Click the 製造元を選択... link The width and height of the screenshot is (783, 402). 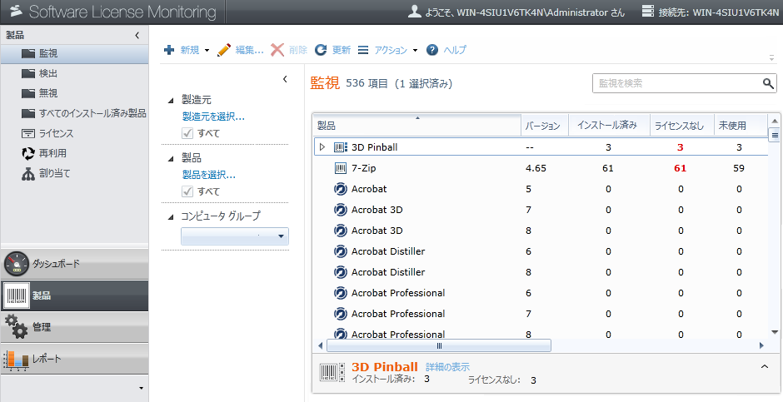[213, 117]
